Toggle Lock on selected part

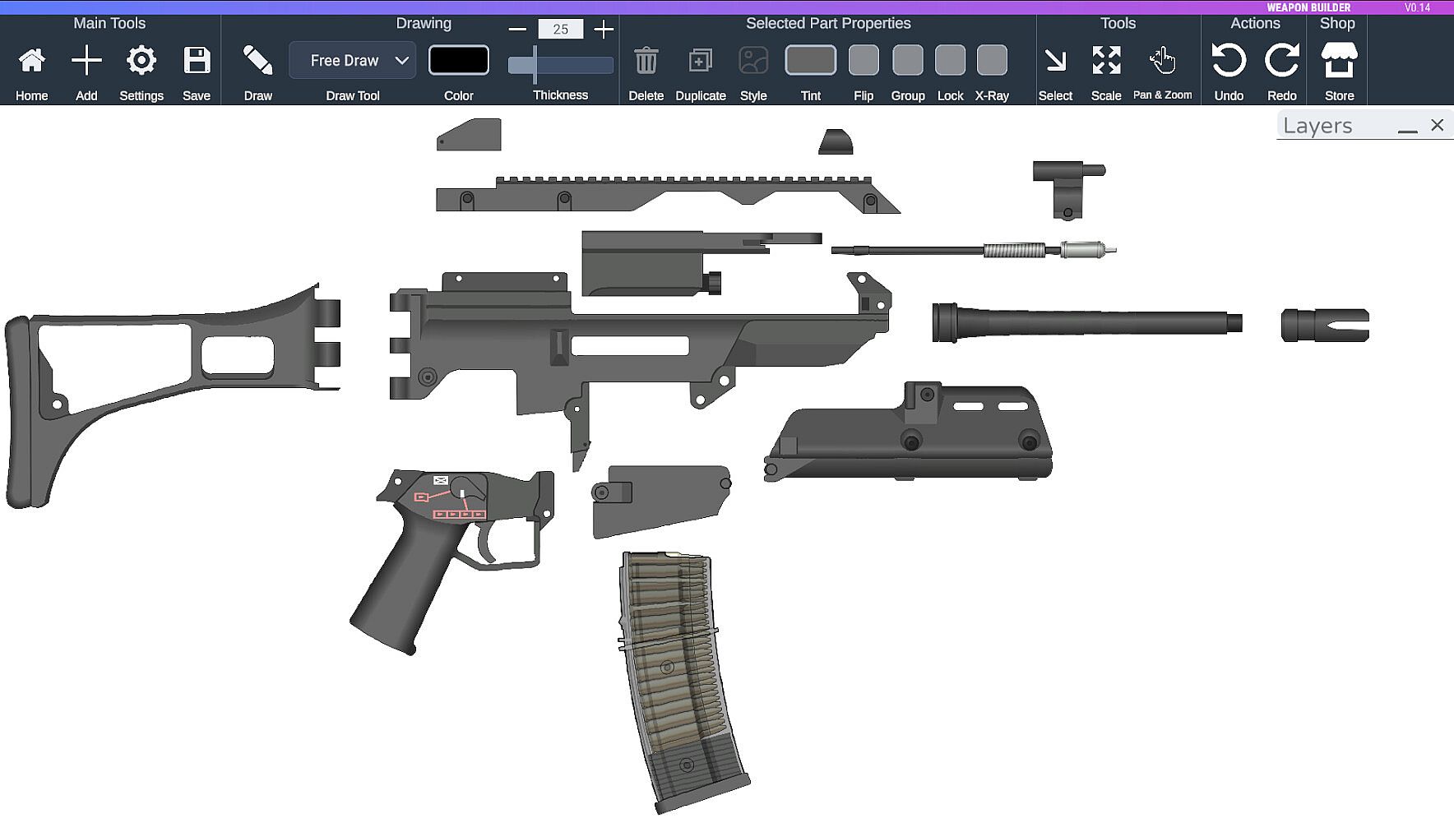[x=950, y=60]
